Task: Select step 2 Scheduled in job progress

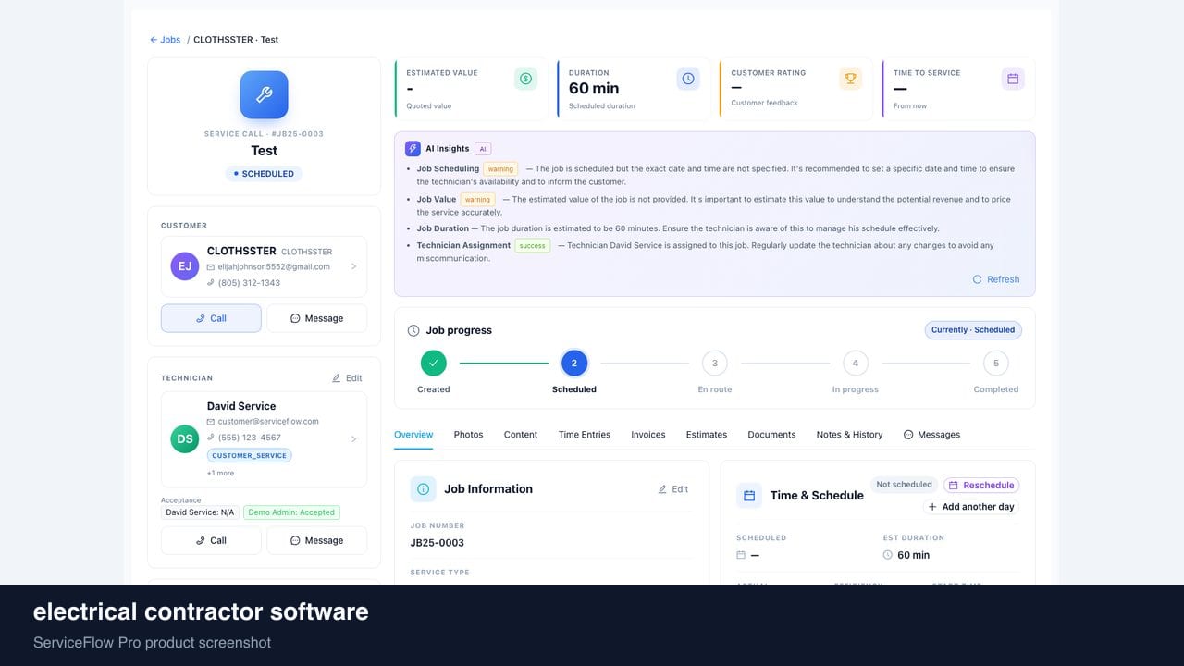Action: pos(573,364)
